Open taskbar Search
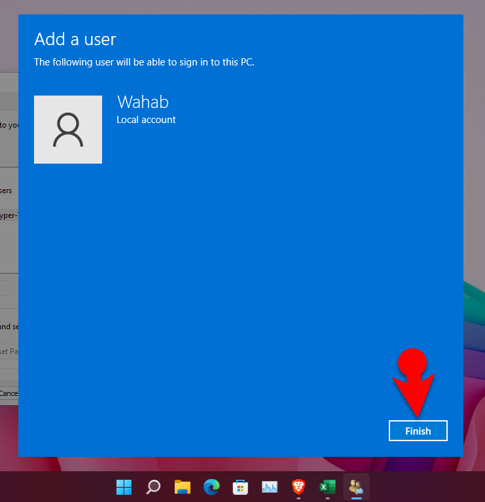Viewport: 485px width, 502px height. click(153, 487)
